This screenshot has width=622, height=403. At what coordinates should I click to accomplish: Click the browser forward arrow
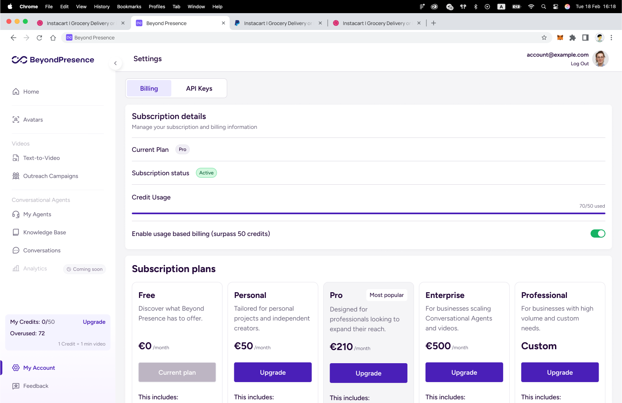pos(27,38)
